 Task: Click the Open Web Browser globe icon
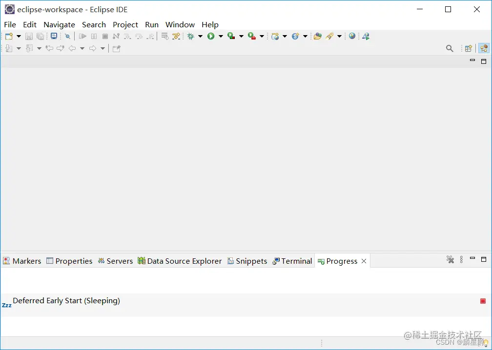tap(352, 37)
